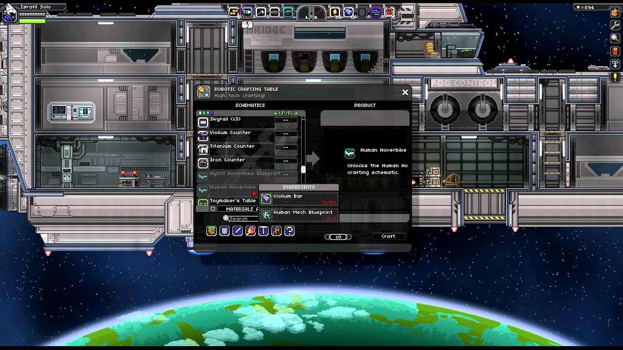Filter by hammer crafting category icon
Image resolution: width=623 pixels, height=350 pixels.
(263, 231)
